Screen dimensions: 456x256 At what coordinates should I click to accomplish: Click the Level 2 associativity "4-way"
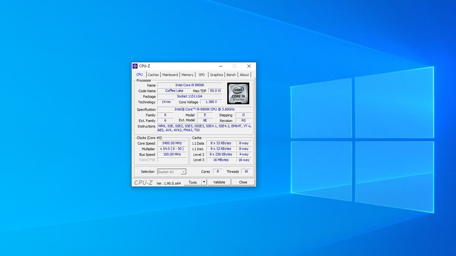point(244,154)
